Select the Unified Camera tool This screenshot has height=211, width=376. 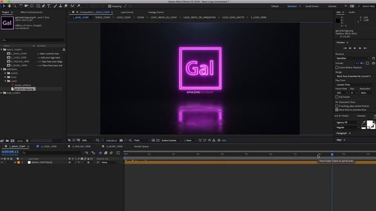click(26, 6)
